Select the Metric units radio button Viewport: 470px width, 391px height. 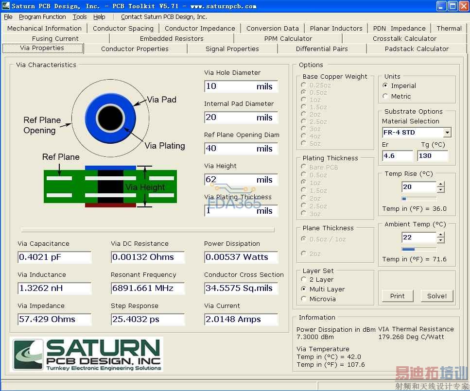click(385, 96)
